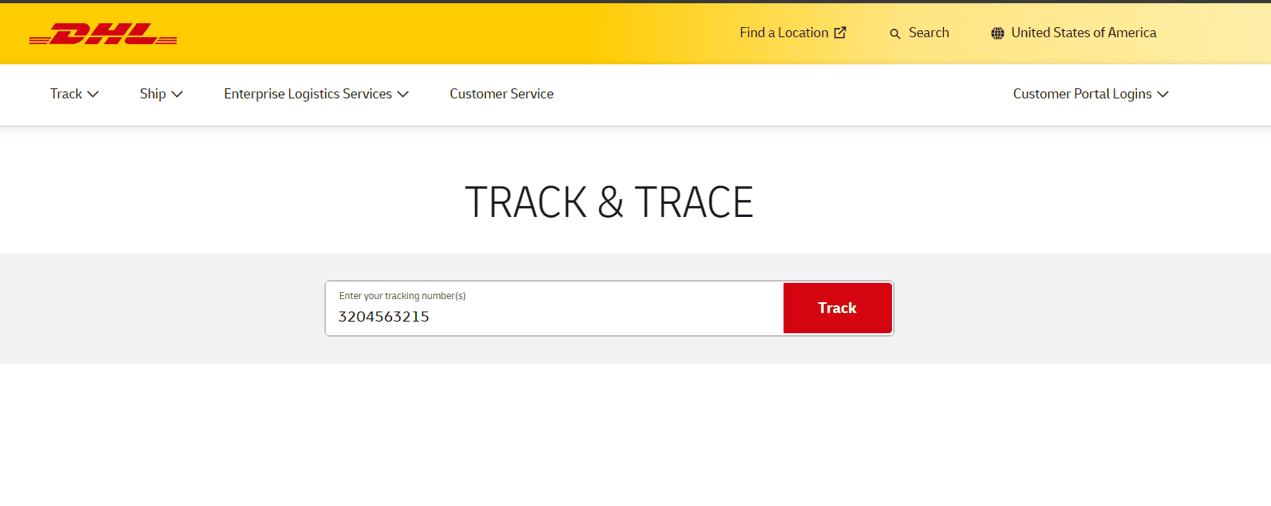The height and width of the screenshot is (506, 1271).
Task: Open Enterprise Logistics Services menu
Action: (316, 94)
